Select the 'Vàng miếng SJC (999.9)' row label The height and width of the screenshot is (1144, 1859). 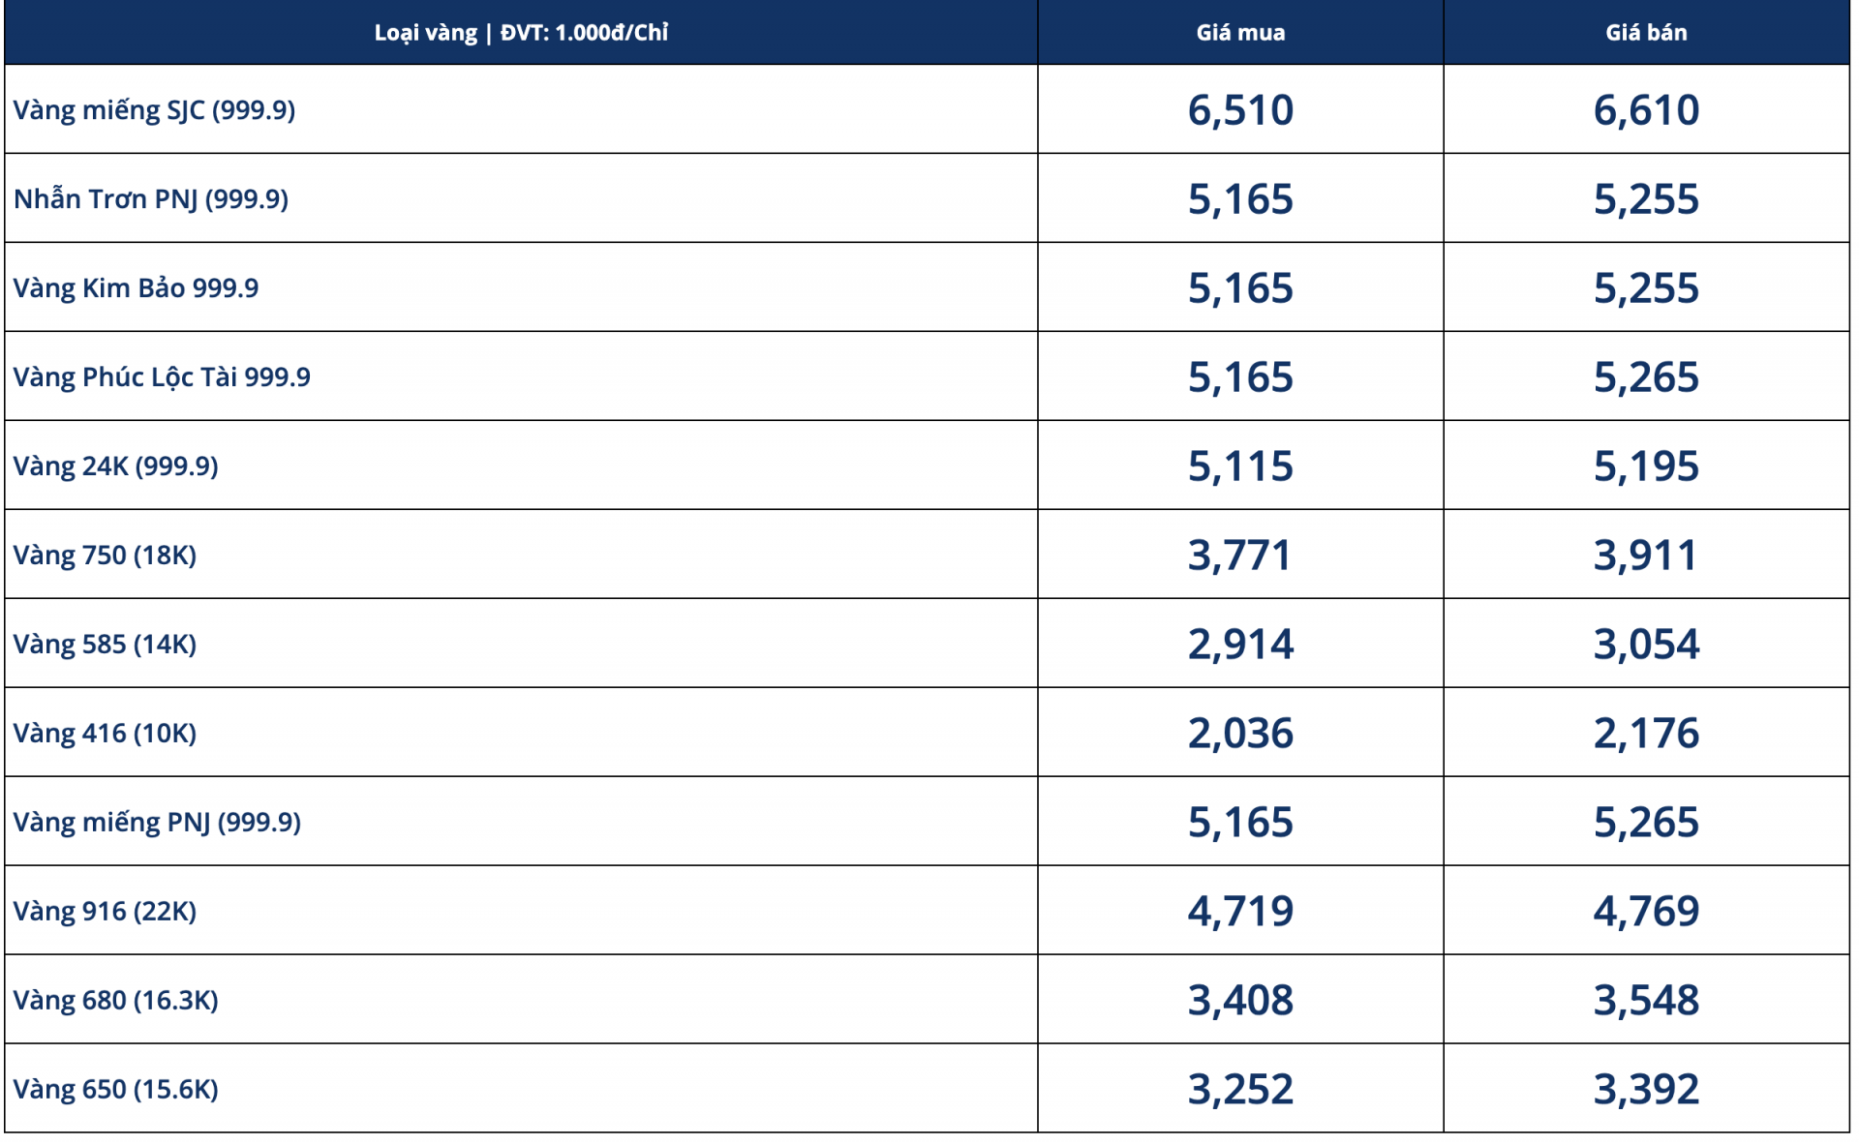154,110
